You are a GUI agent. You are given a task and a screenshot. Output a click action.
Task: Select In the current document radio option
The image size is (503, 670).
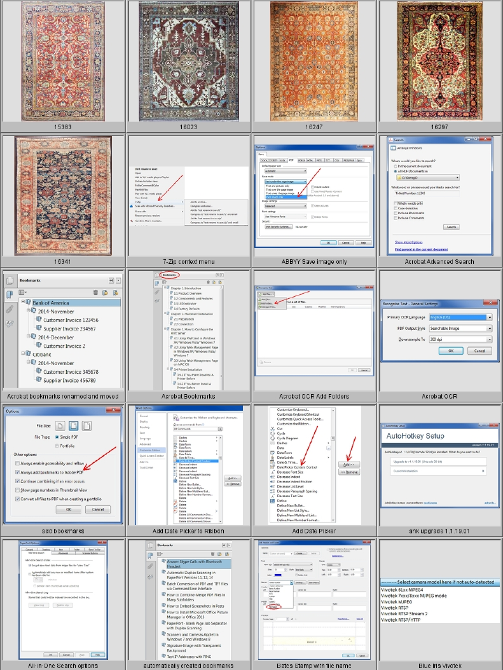click(396, 166)
